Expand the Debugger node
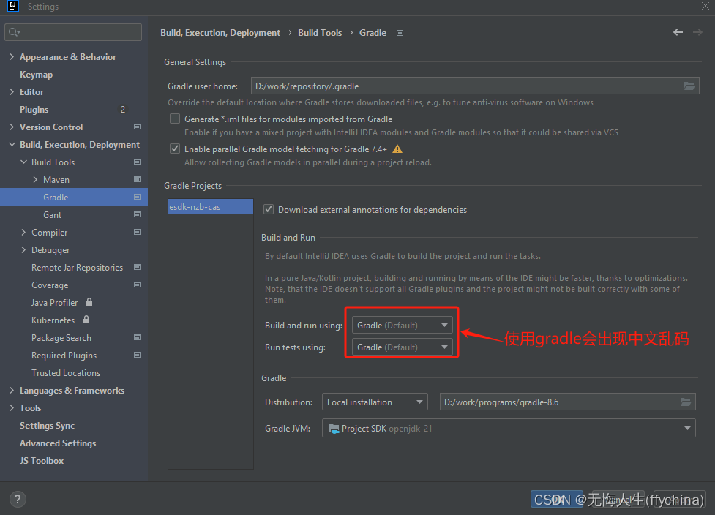The width and height of the screenshot is (715, 515). (x=23, y=249)
